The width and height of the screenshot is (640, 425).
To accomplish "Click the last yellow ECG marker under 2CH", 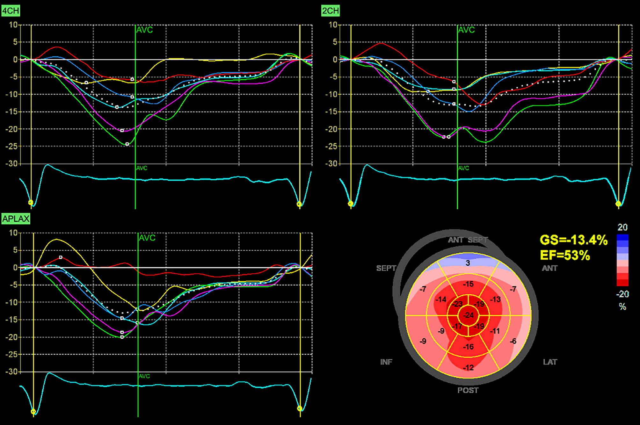I will 618,204.
